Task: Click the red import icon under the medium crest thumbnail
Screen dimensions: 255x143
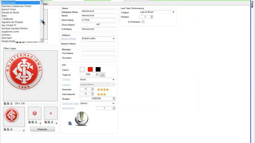Action: point(5,129)
